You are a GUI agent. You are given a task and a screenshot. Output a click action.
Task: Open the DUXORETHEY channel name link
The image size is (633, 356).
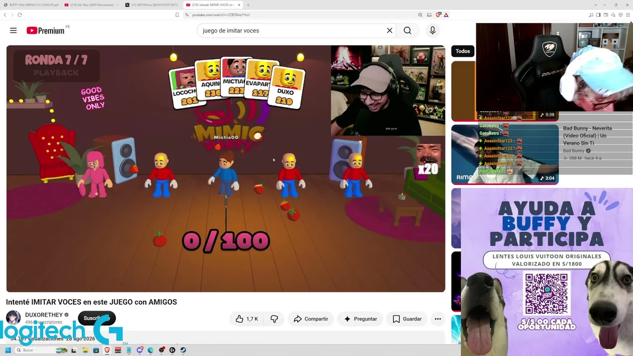(44, 315)
